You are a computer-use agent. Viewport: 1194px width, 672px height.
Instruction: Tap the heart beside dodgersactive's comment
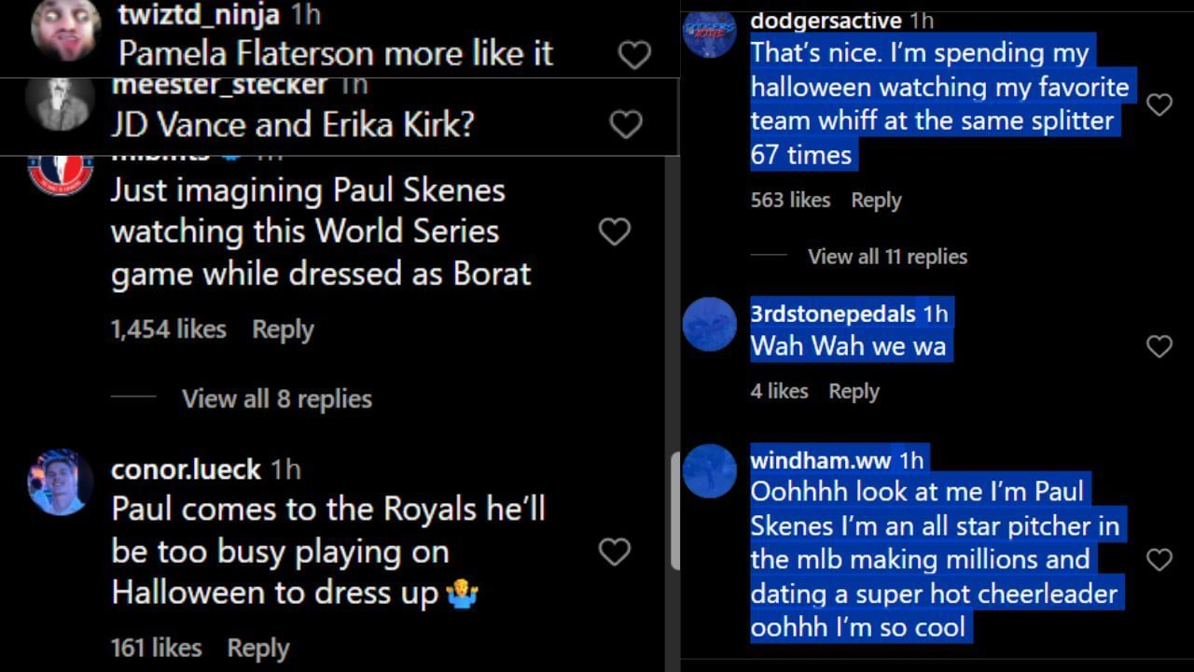click(1159, 106)
